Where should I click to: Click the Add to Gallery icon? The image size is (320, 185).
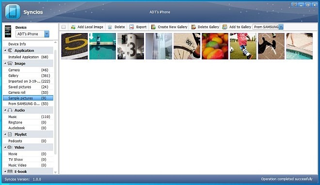pos(224,27)
